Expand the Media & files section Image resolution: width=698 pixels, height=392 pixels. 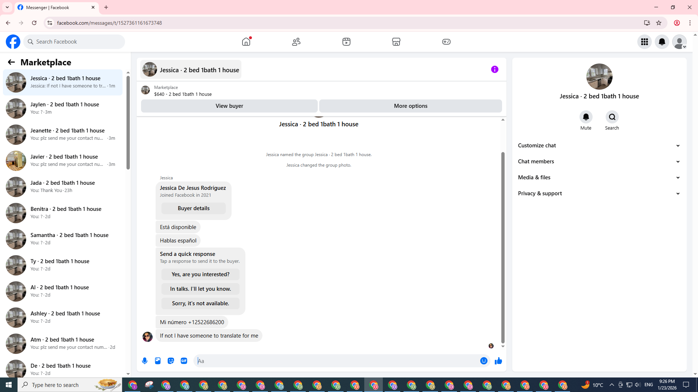pos(599,177)
